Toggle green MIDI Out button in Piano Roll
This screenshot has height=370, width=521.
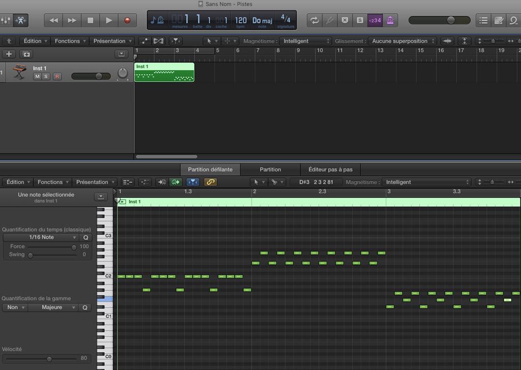pos(176,182)
